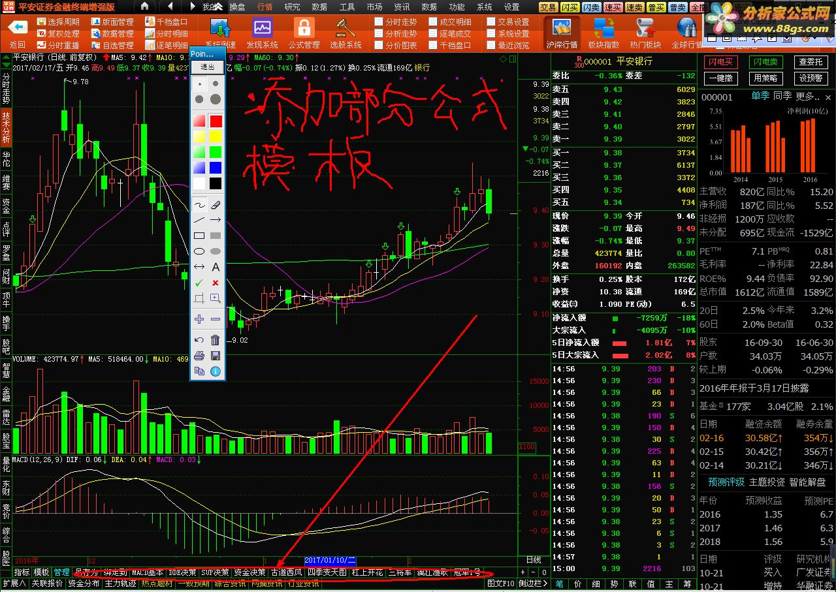Click the home icon in title bar
The width and height of the screenshot is (836, 592).
[x=145, y=7]
